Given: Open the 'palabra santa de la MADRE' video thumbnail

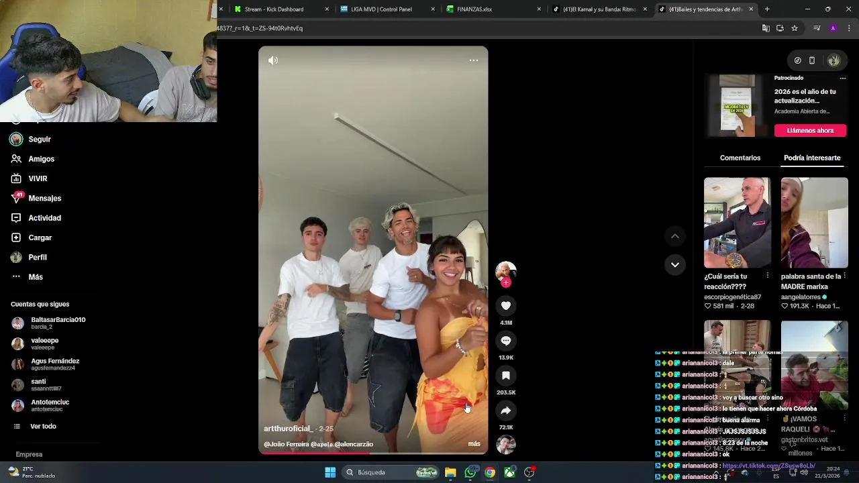Looking at the screenshot, I should point(815,223).
